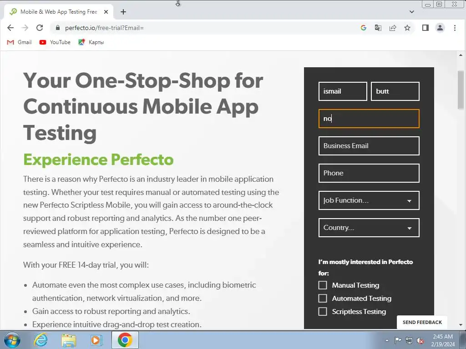The height and width of the screenshot is (349, 466).
Task: Click the page scrollbar thumb
Action: coord(461,90)
